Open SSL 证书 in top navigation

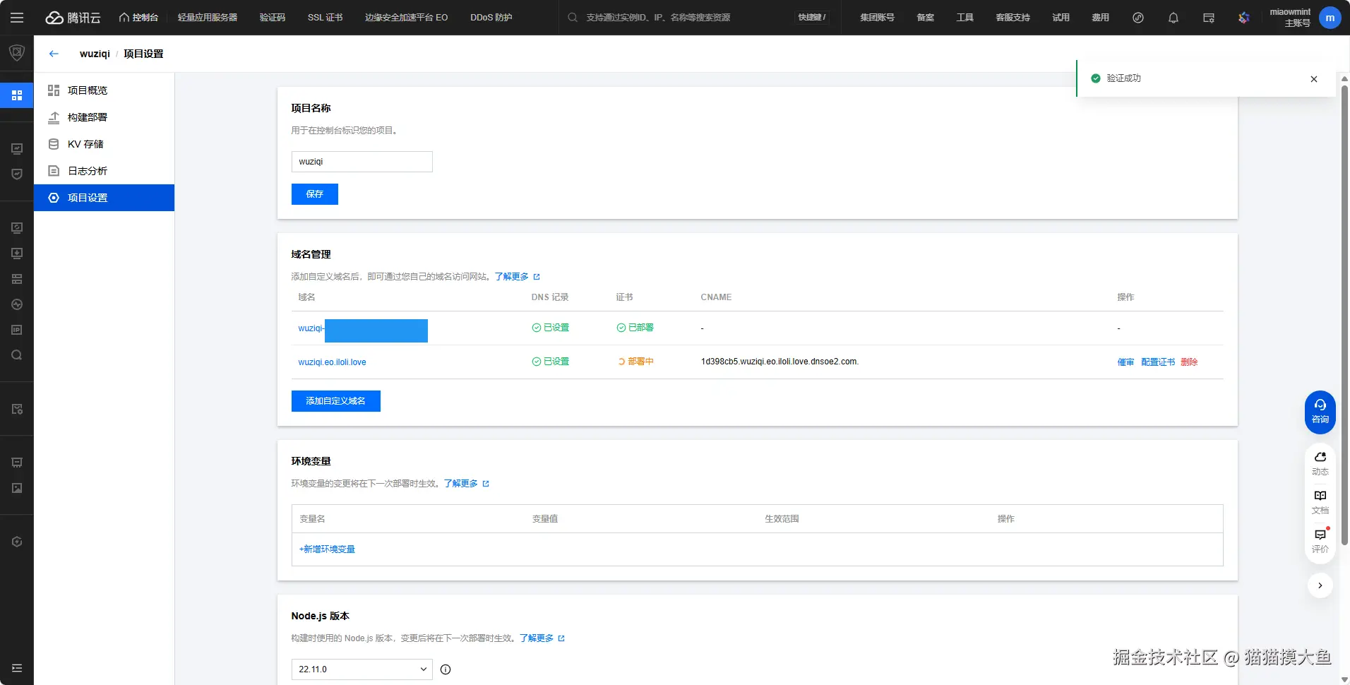click(325, 18)
